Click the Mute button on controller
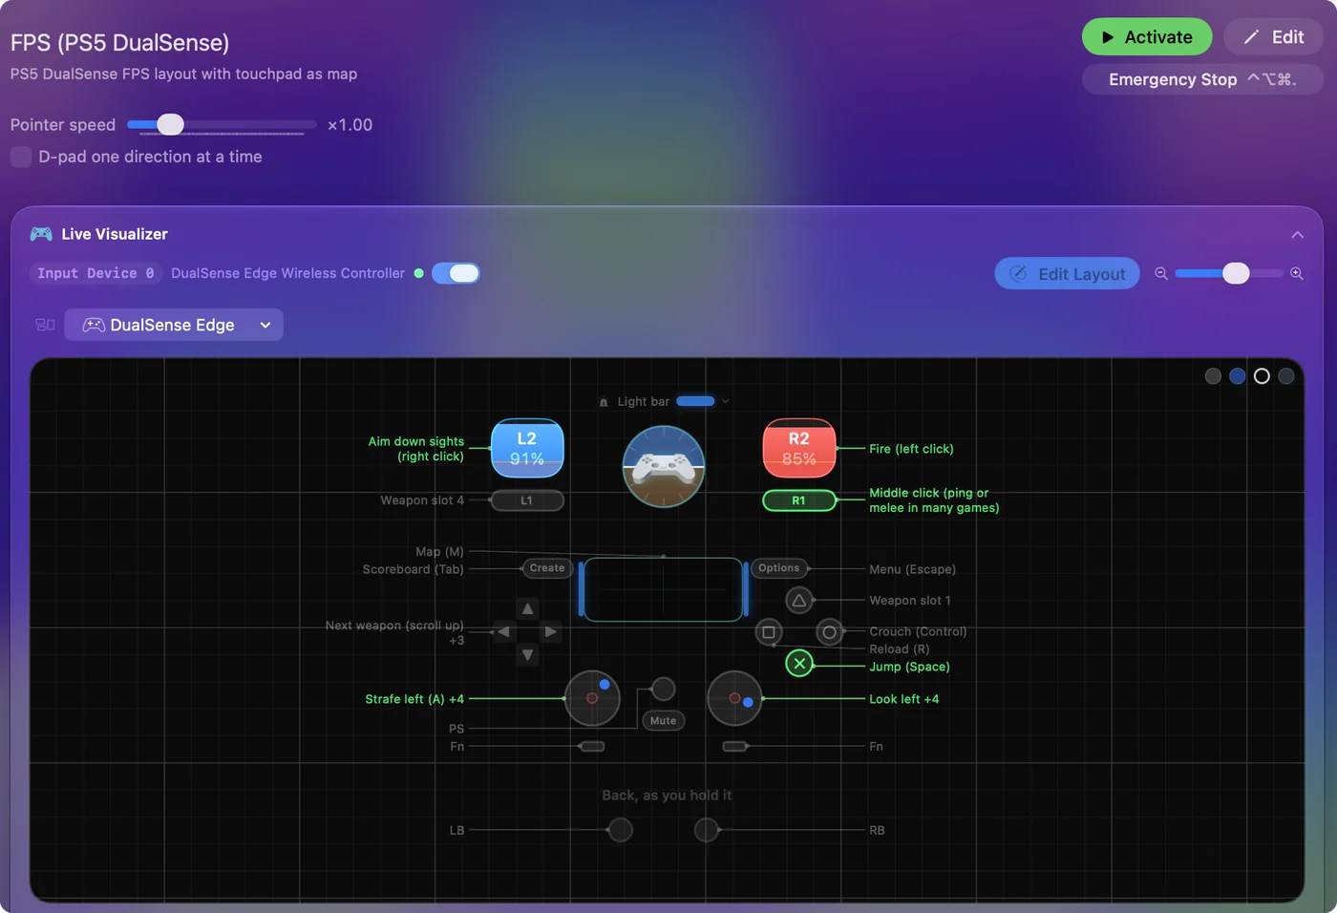Image resolution: width=1337 pixels, height=913 pixels. click(664, 721)
